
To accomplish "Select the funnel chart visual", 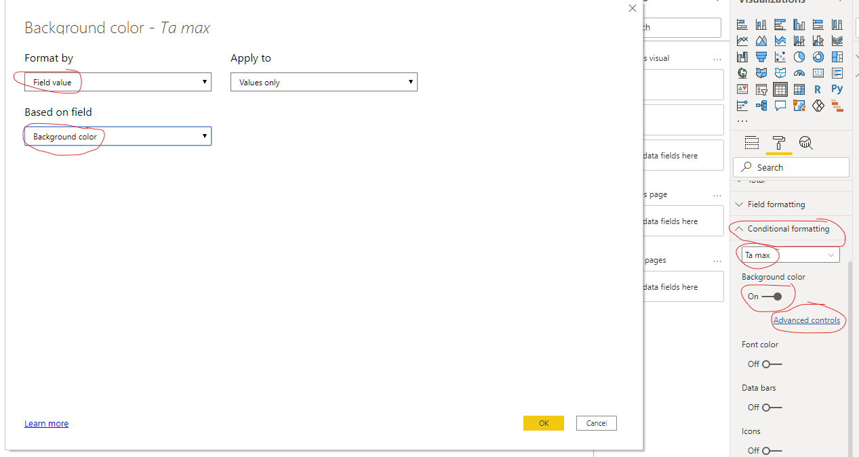I will click(x=761, y=56).
